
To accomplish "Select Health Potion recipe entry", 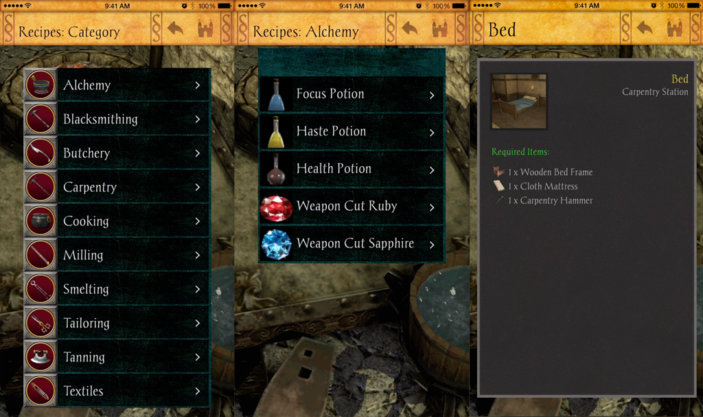I will point(351,169).
